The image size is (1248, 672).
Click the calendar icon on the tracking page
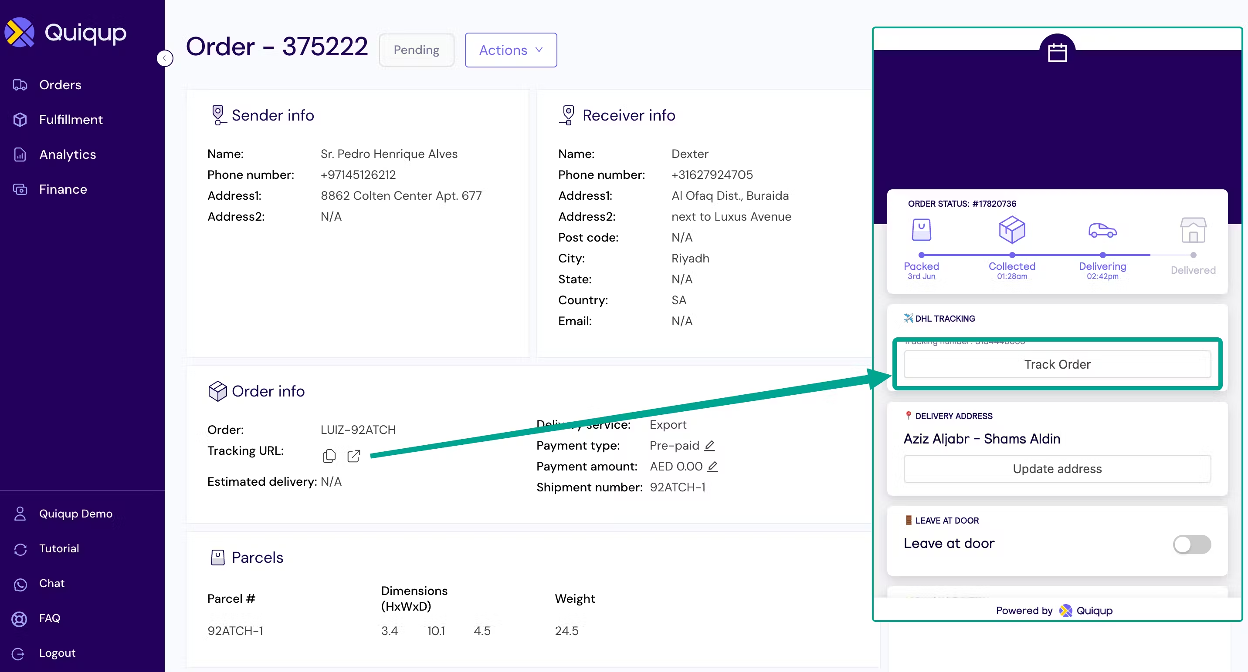click(1057, 52)
